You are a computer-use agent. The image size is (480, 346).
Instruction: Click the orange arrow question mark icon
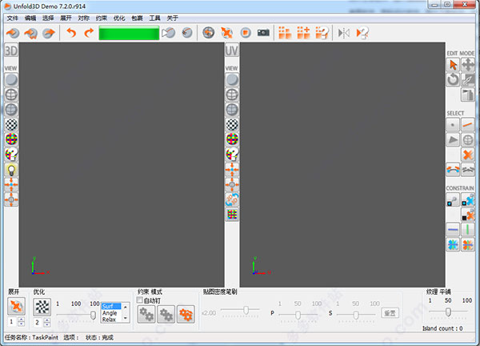point(362,33)
